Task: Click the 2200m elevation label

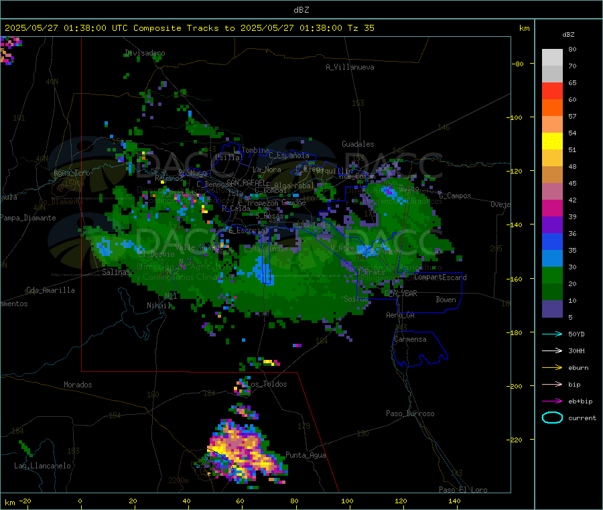Action: pyautogui.click(x=178, y=481)
